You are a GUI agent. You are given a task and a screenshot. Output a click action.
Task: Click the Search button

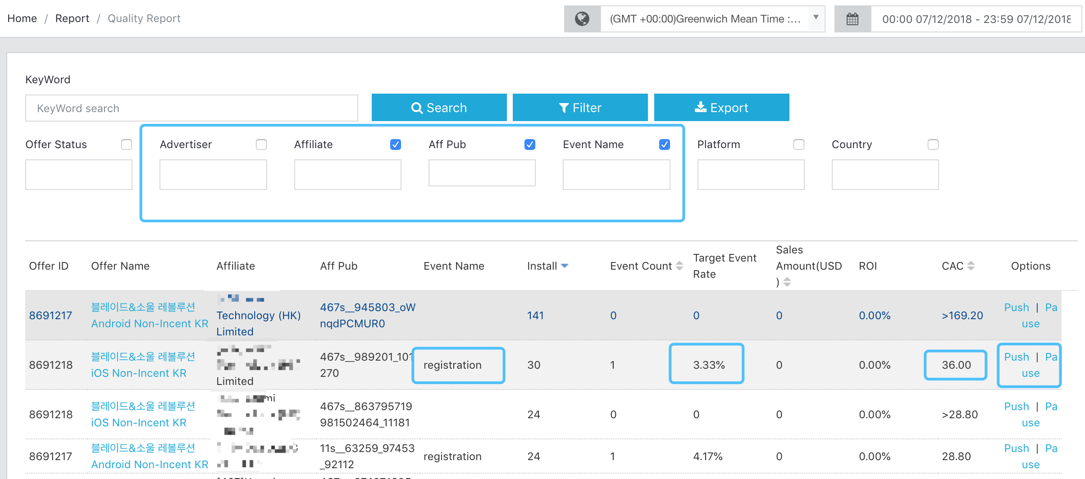439,108
